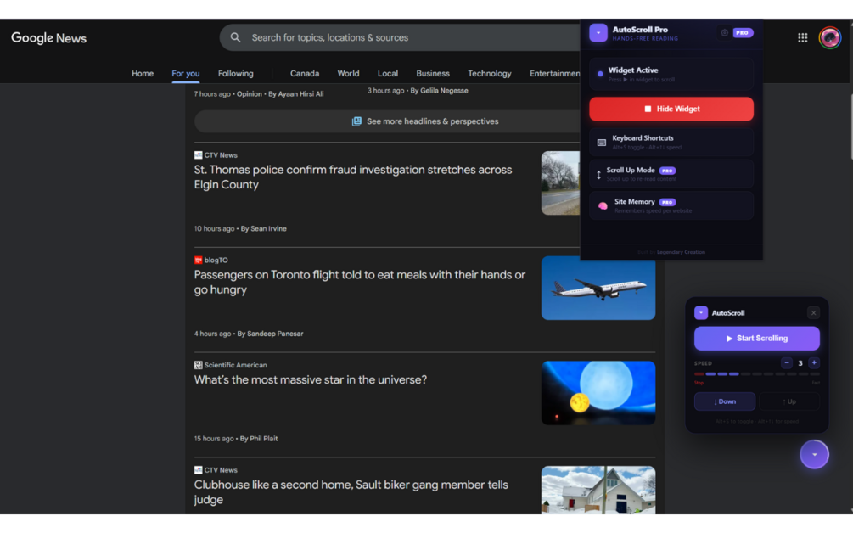This screenshot has height=533, width=853.
Task: Open the airplane thumbnail image
Action: tap(598, 288)
